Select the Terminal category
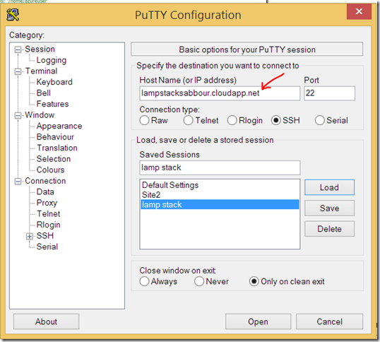Screen dimensions: 380x342 pyautogui.click(x=41, y=71)
